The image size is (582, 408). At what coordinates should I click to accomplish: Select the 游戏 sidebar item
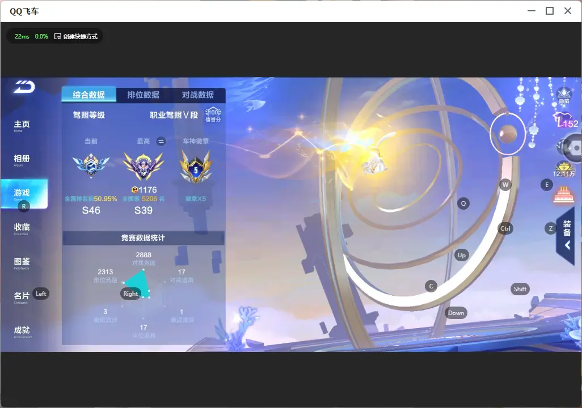(x=24, y=194)
